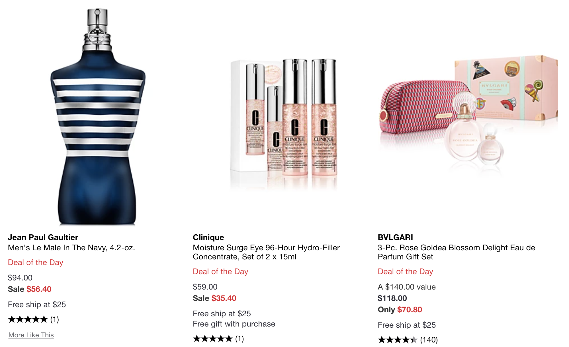The image size is (569, 347).
Task: View star rating for Clinique eye concentrate
Action: click(218, 339)
